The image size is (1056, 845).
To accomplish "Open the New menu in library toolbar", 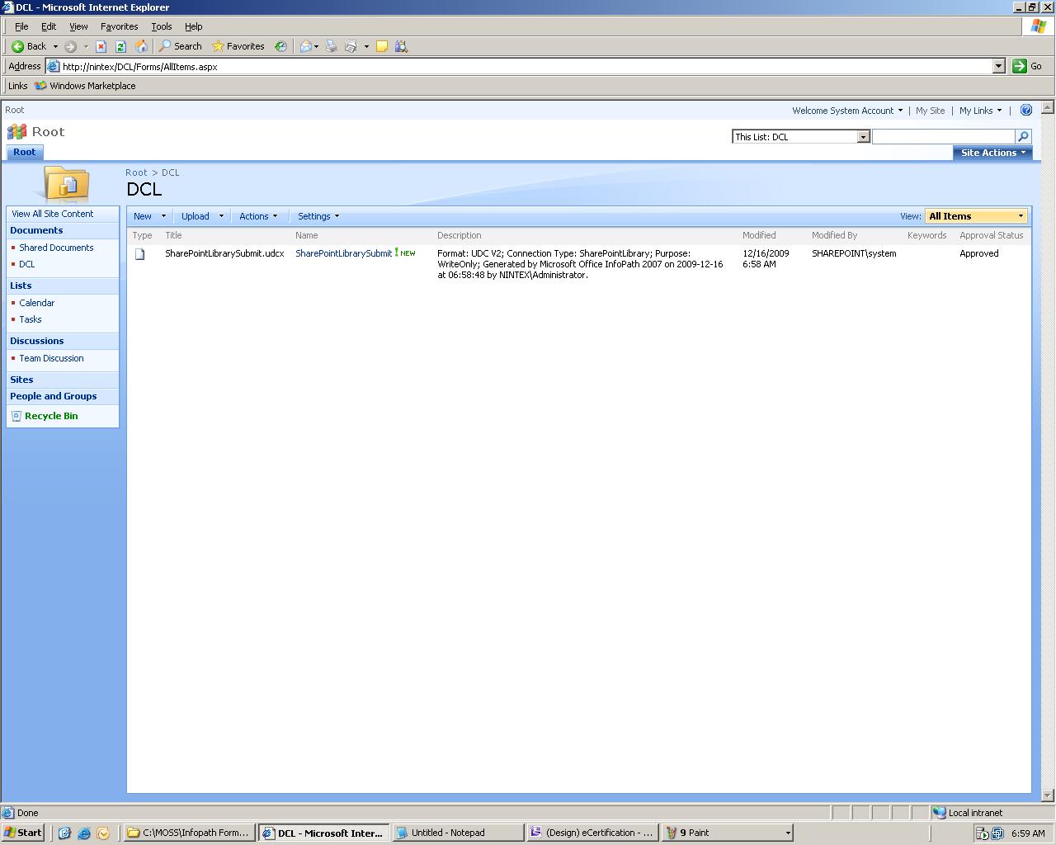I will coord(149,216).
